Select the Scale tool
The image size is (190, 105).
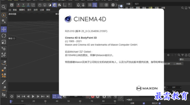pyautogui.click(x=4, y=42)
